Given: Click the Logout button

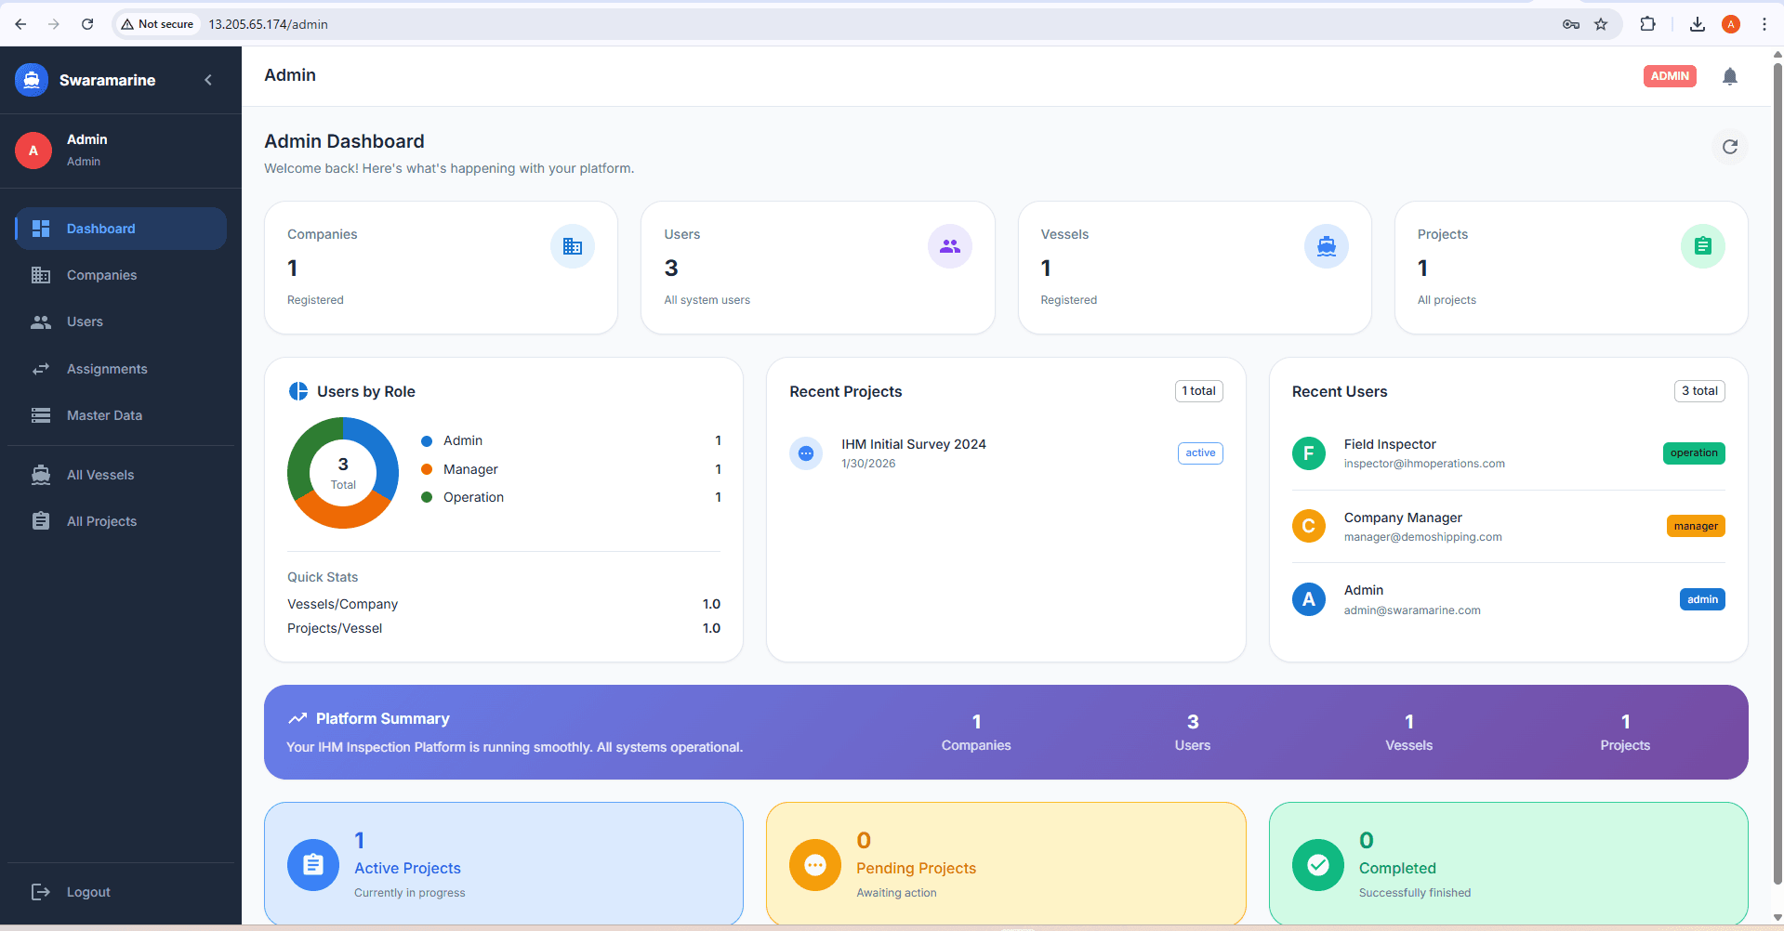Looking at the screenshot, I should tap(87, 892).
